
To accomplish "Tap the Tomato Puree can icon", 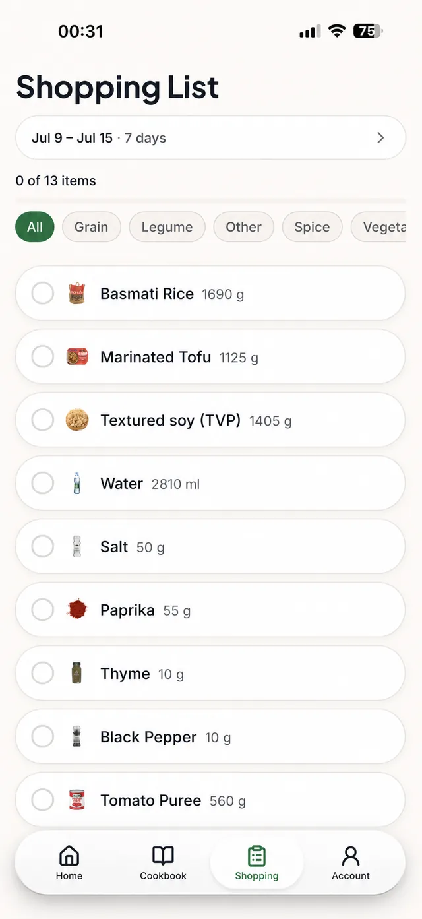I will click(x=77, y=800).
